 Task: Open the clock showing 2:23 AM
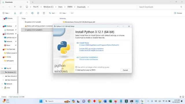click(x=176, y=101)
